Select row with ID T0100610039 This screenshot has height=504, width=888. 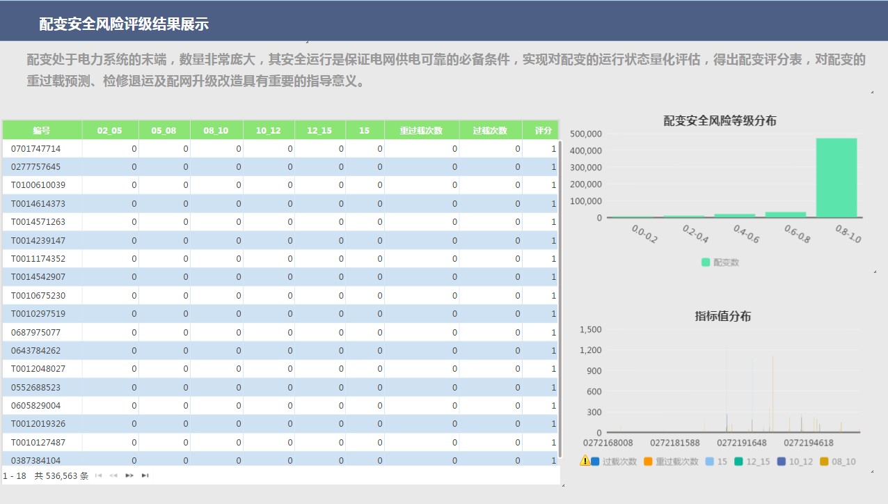pos(38,185)
